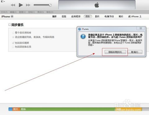Open the iTunes window menu icon at top-left

point(3,2)
